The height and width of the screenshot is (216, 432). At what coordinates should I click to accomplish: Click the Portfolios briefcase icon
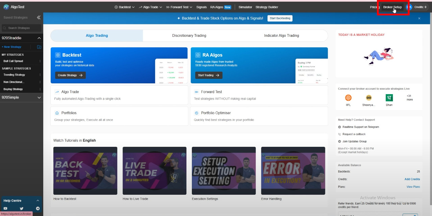57,113
